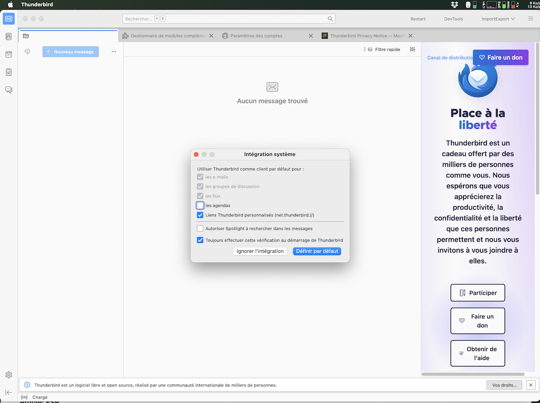Click Ignorer l'intégration button
The height and width of the screenshot is (403, 540).
260,251
